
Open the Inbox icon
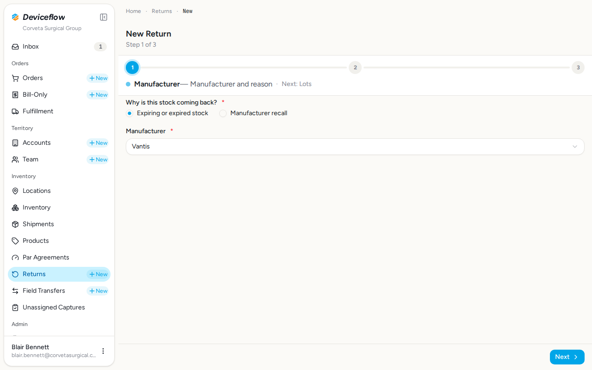click(15, 47)
